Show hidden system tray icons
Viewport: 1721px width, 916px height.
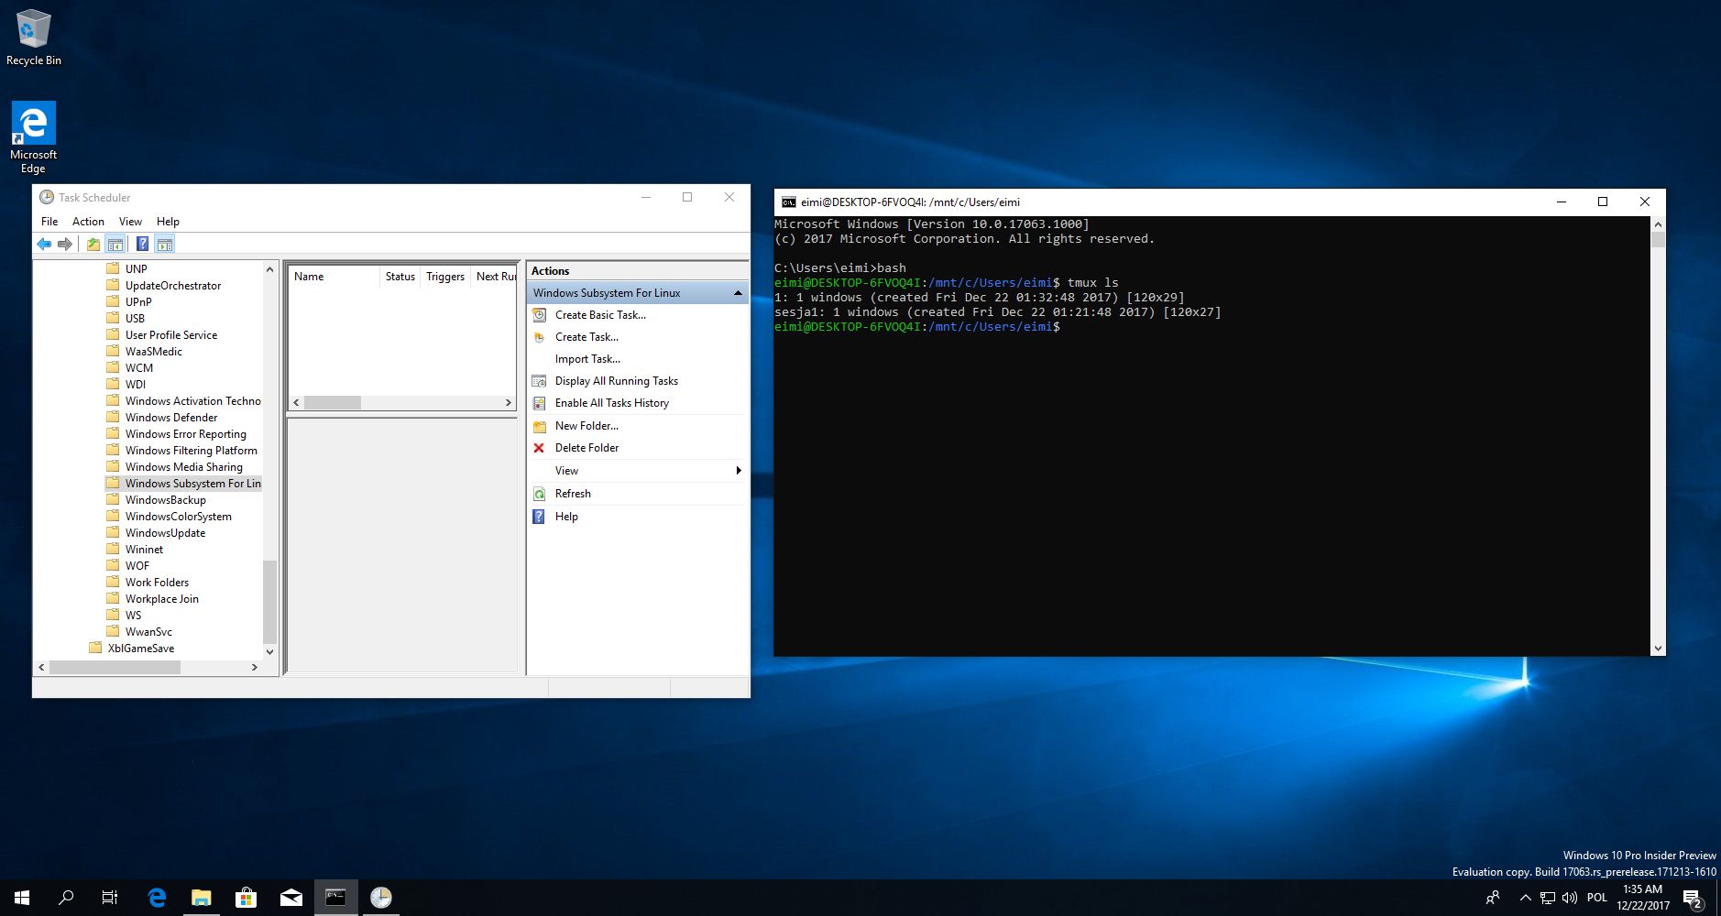point(1525,898)
